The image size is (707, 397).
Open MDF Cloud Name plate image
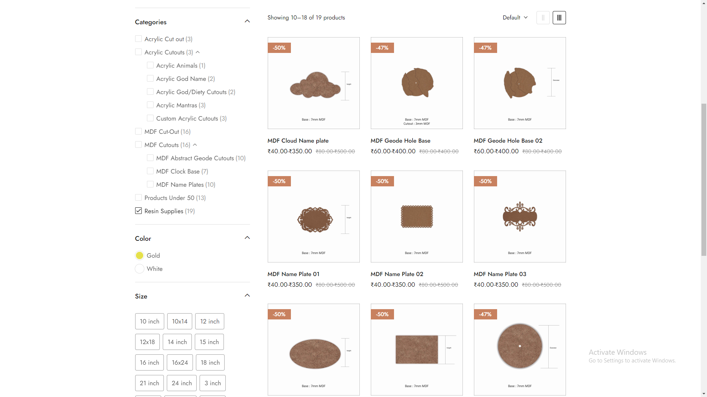coord(314,83)
